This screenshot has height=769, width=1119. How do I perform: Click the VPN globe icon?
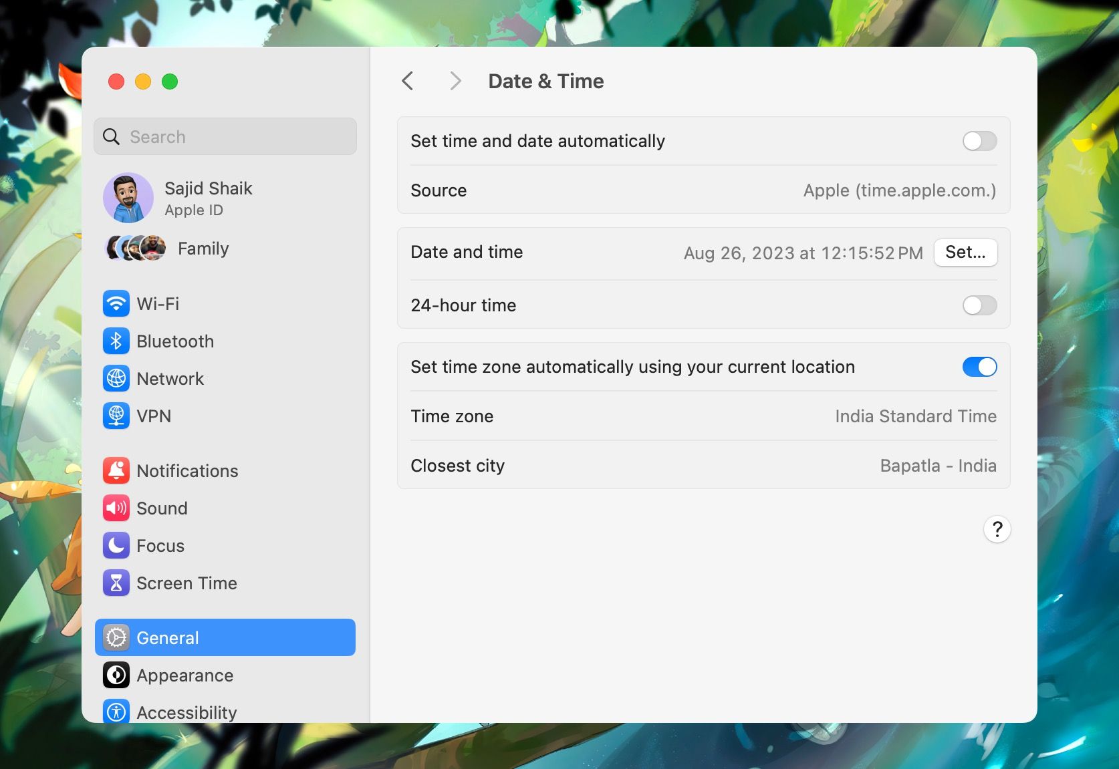click(x=116, y=416)
